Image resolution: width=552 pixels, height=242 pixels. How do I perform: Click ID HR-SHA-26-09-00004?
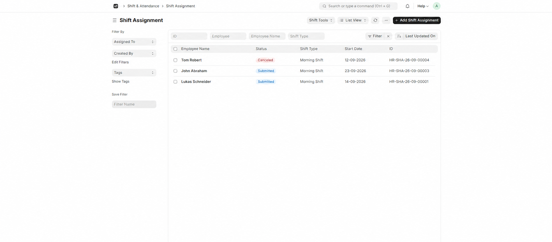[x=409, y=60]
